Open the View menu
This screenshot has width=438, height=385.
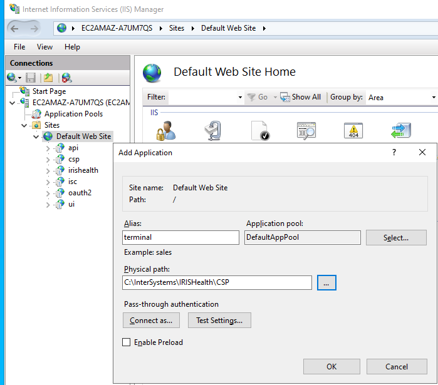pos(44,47)
